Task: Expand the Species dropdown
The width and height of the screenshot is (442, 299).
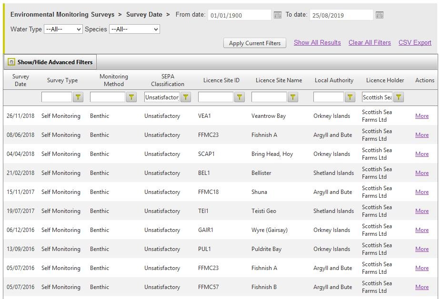Action: click(x=134, y=29)
